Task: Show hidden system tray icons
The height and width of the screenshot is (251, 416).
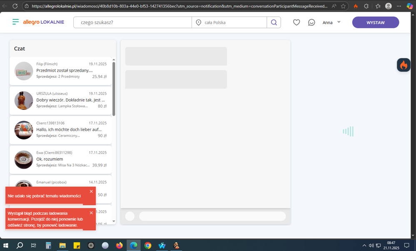Action: [364, 245]
